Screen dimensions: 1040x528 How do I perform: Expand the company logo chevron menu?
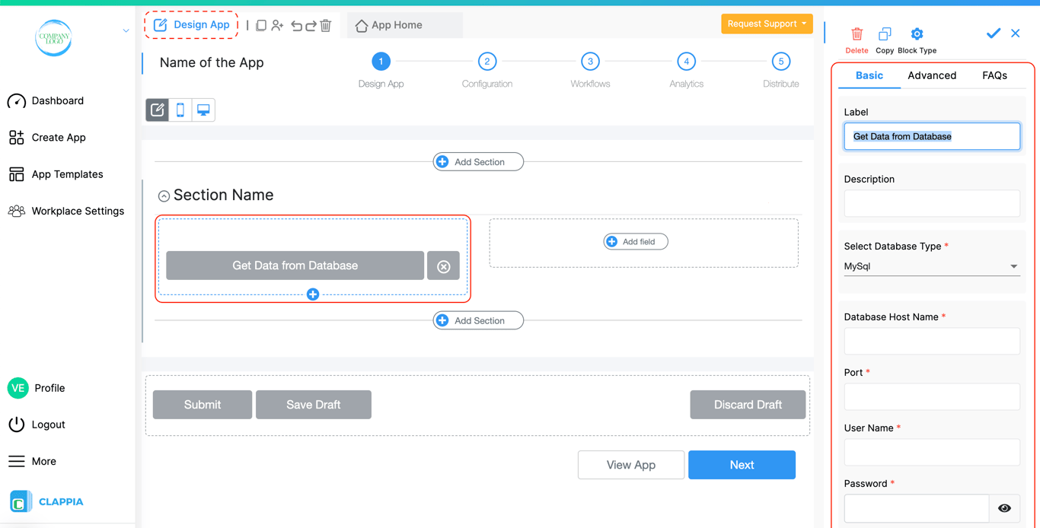point(126,31)
